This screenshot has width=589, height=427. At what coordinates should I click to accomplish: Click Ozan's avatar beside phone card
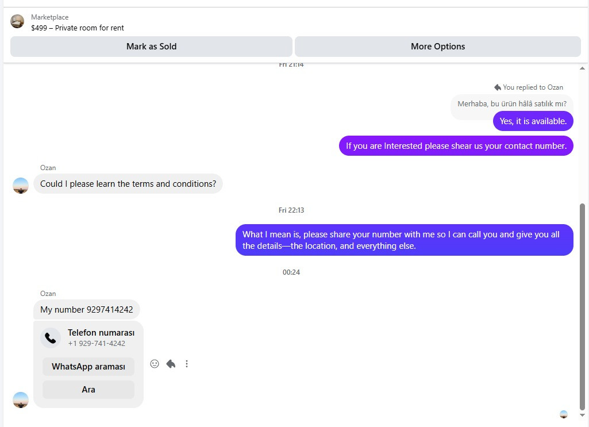21,400
